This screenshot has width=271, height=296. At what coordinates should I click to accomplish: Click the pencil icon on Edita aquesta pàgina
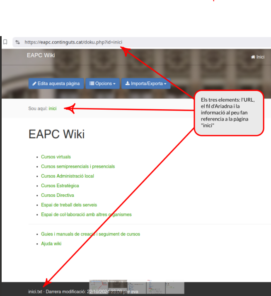34,83
